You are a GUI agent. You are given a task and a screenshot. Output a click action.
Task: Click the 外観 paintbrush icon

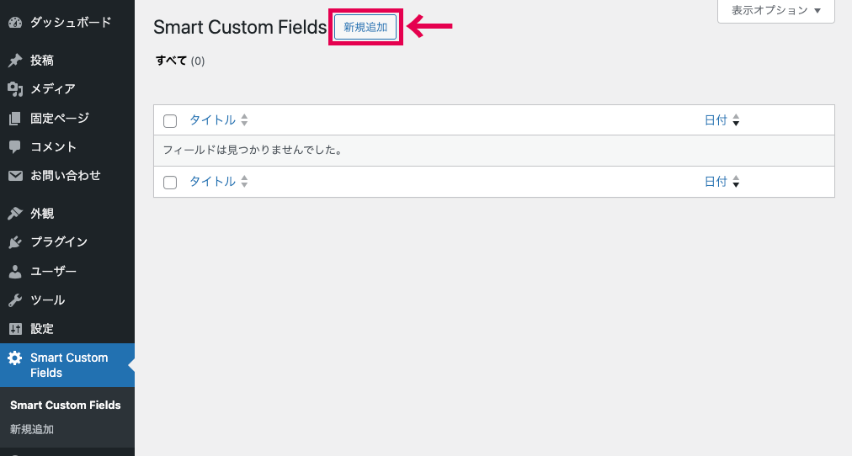pos(15,214)
